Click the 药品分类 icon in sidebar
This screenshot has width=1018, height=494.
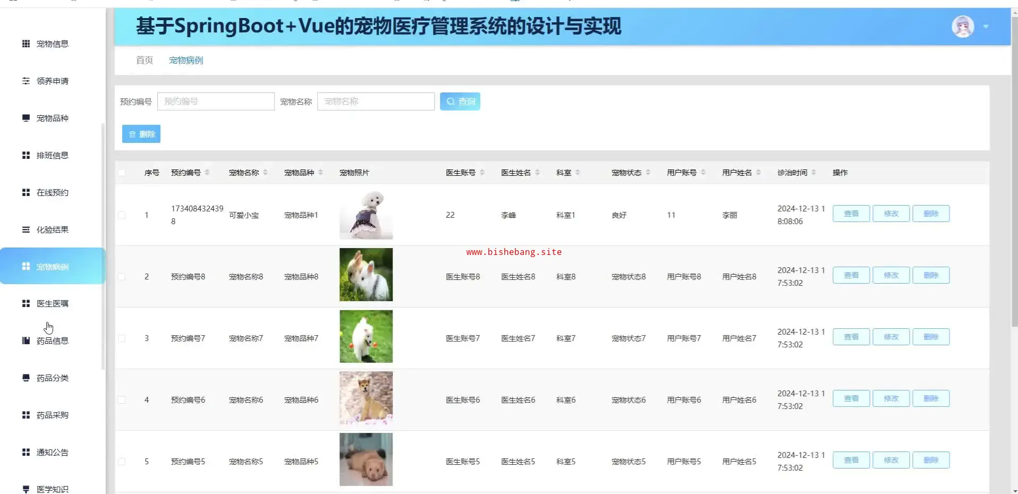[x=26, y=378]
